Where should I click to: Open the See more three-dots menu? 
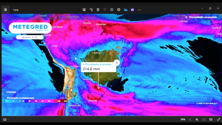(139, 10)
